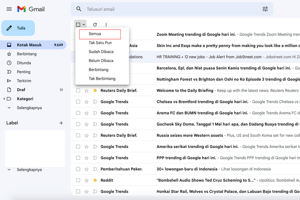The image size is (300, 200).
Task: Star the Reddit Bombshell Audio email
Action: pos(86,180)
